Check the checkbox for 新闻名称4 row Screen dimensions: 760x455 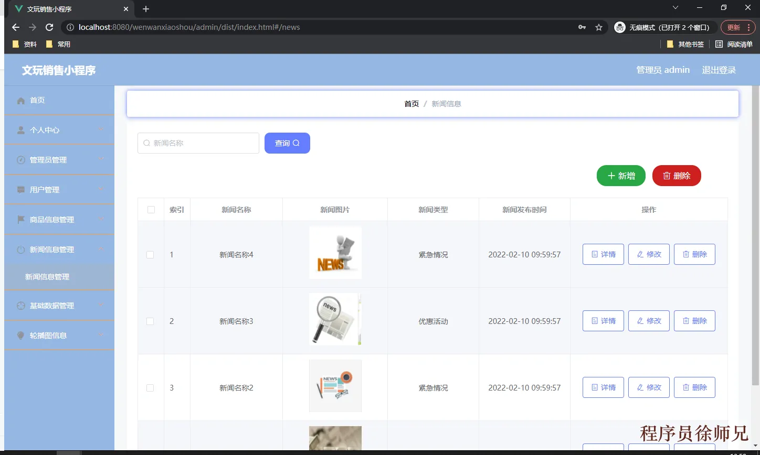pos(150,255)
